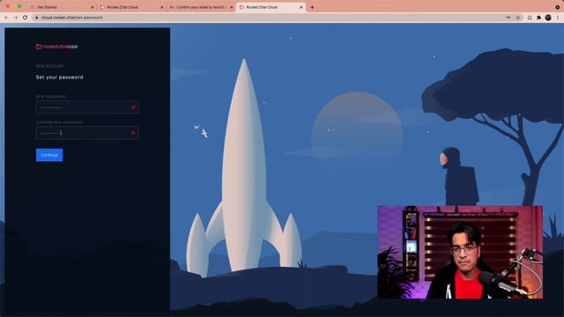564x317 pixels.
Task: Open saved passwords key icon
Action: (x=508, y=18)
